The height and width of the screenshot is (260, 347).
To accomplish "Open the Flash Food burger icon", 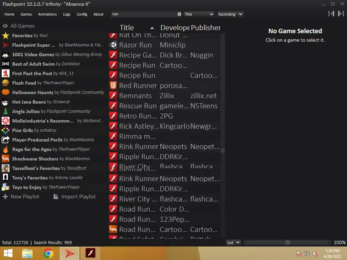I will 5,83.
